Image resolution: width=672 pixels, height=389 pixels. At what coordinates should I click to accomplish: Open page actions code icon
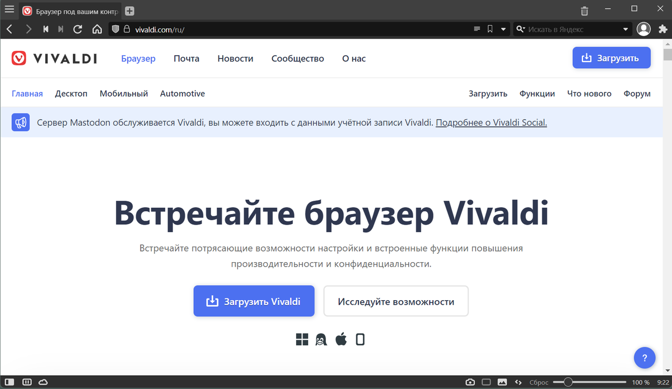(519, 382)
